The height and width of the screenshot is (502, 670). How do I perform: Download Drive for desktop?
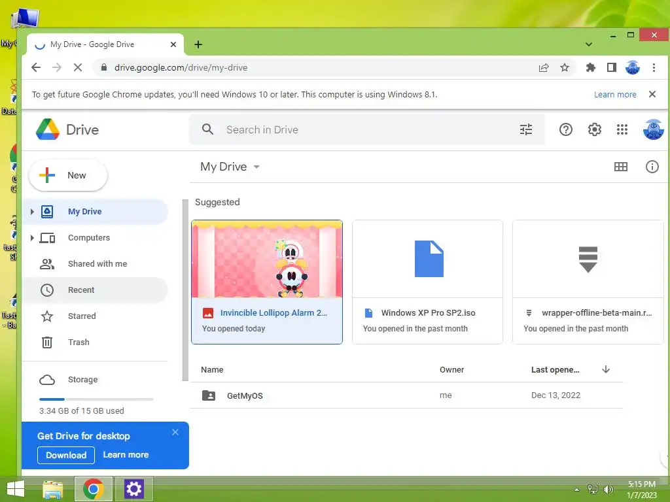point(66,455)
